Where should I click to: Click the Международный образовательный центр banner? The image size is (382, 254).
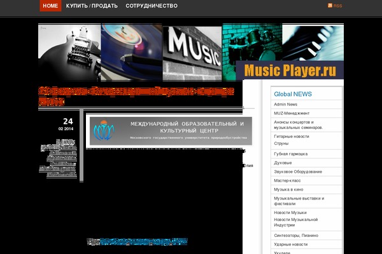tap(171, 131)
